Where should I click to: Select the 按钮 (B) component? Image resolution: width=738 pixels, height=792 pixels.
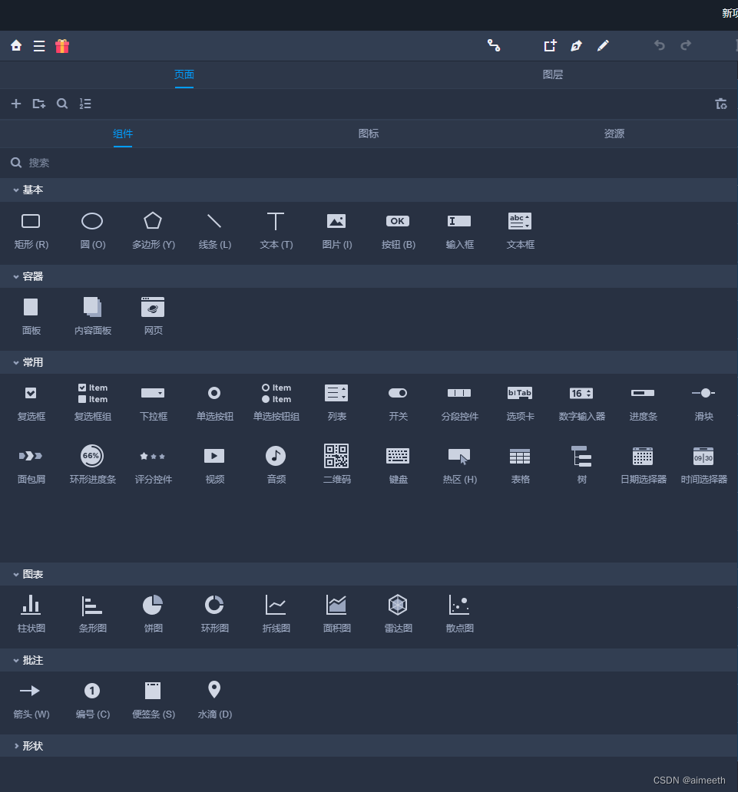click(399, 231)
